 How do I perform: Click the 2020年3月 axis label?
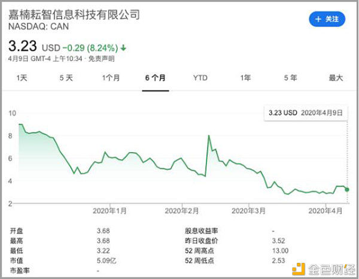[x=249, y=211]
